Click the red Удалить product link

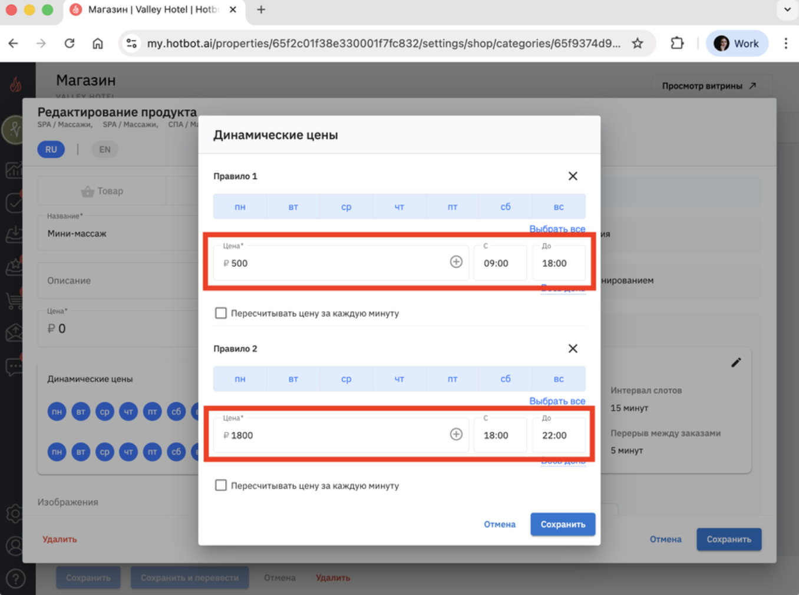[60, 539]
